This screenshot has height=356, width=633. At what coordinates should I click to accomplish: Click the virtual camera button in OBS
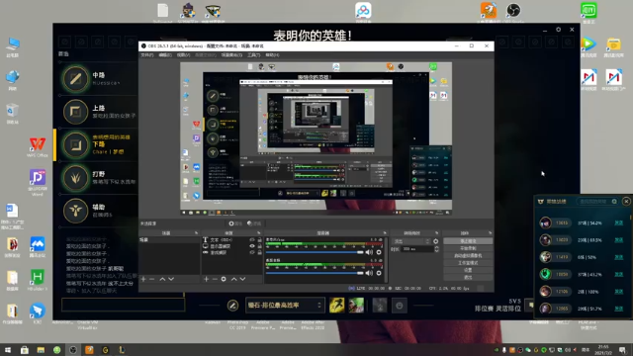coord(468,255)
